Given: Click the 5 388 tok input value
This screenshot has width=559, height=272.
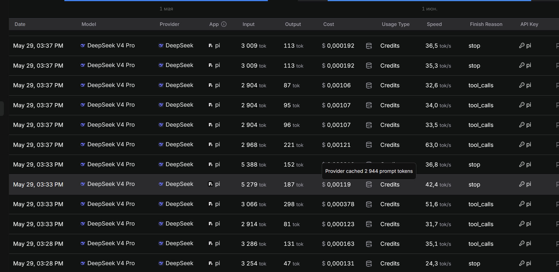Looking at the screenshot, I should click(x=254, y=164).
